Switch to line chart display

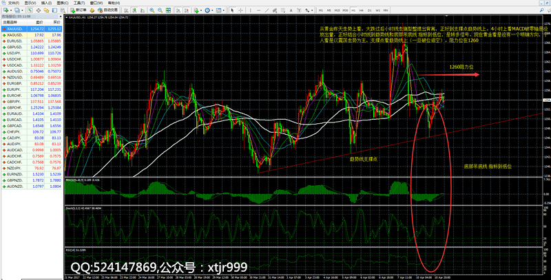tap(143, 10)
